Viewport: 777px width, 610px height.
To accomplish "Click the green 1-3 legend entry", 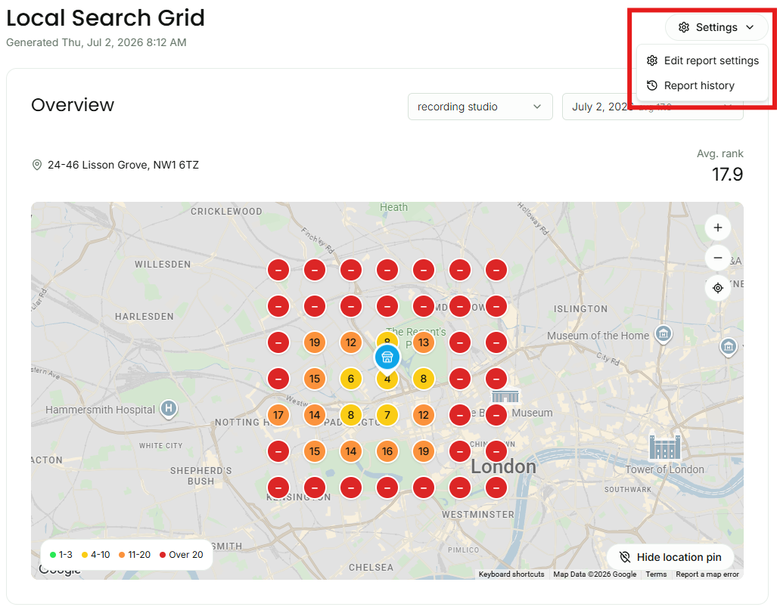I will click(61, 555).
